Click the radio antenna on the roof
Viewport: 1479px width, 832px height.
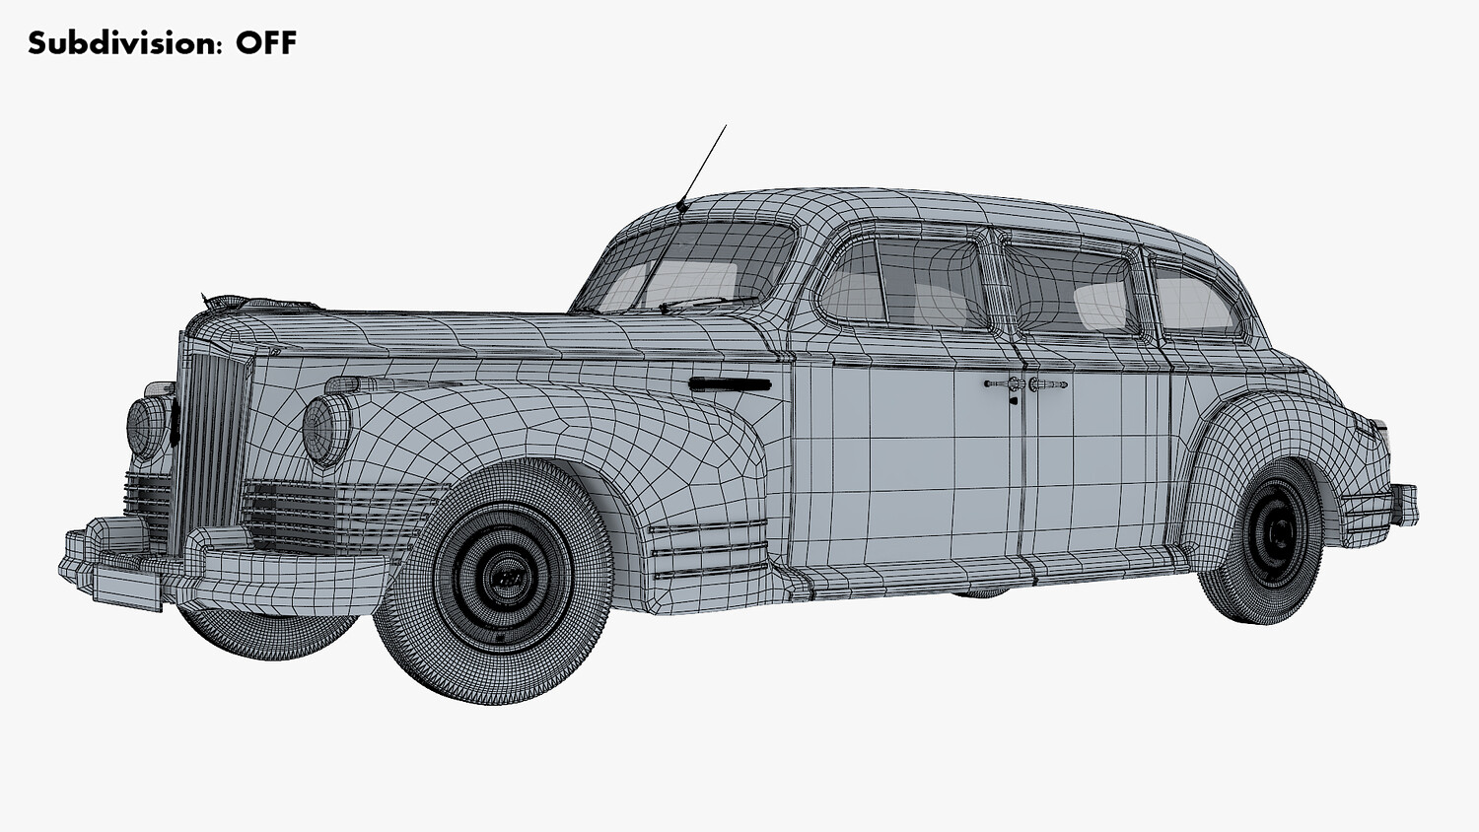(x=701, y=169)
